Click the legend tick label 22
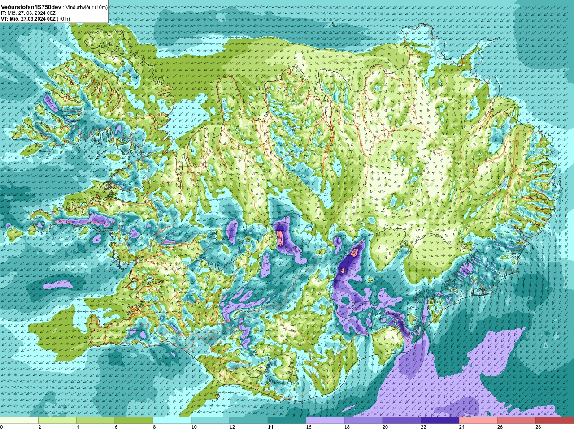 tap(424, 427)
